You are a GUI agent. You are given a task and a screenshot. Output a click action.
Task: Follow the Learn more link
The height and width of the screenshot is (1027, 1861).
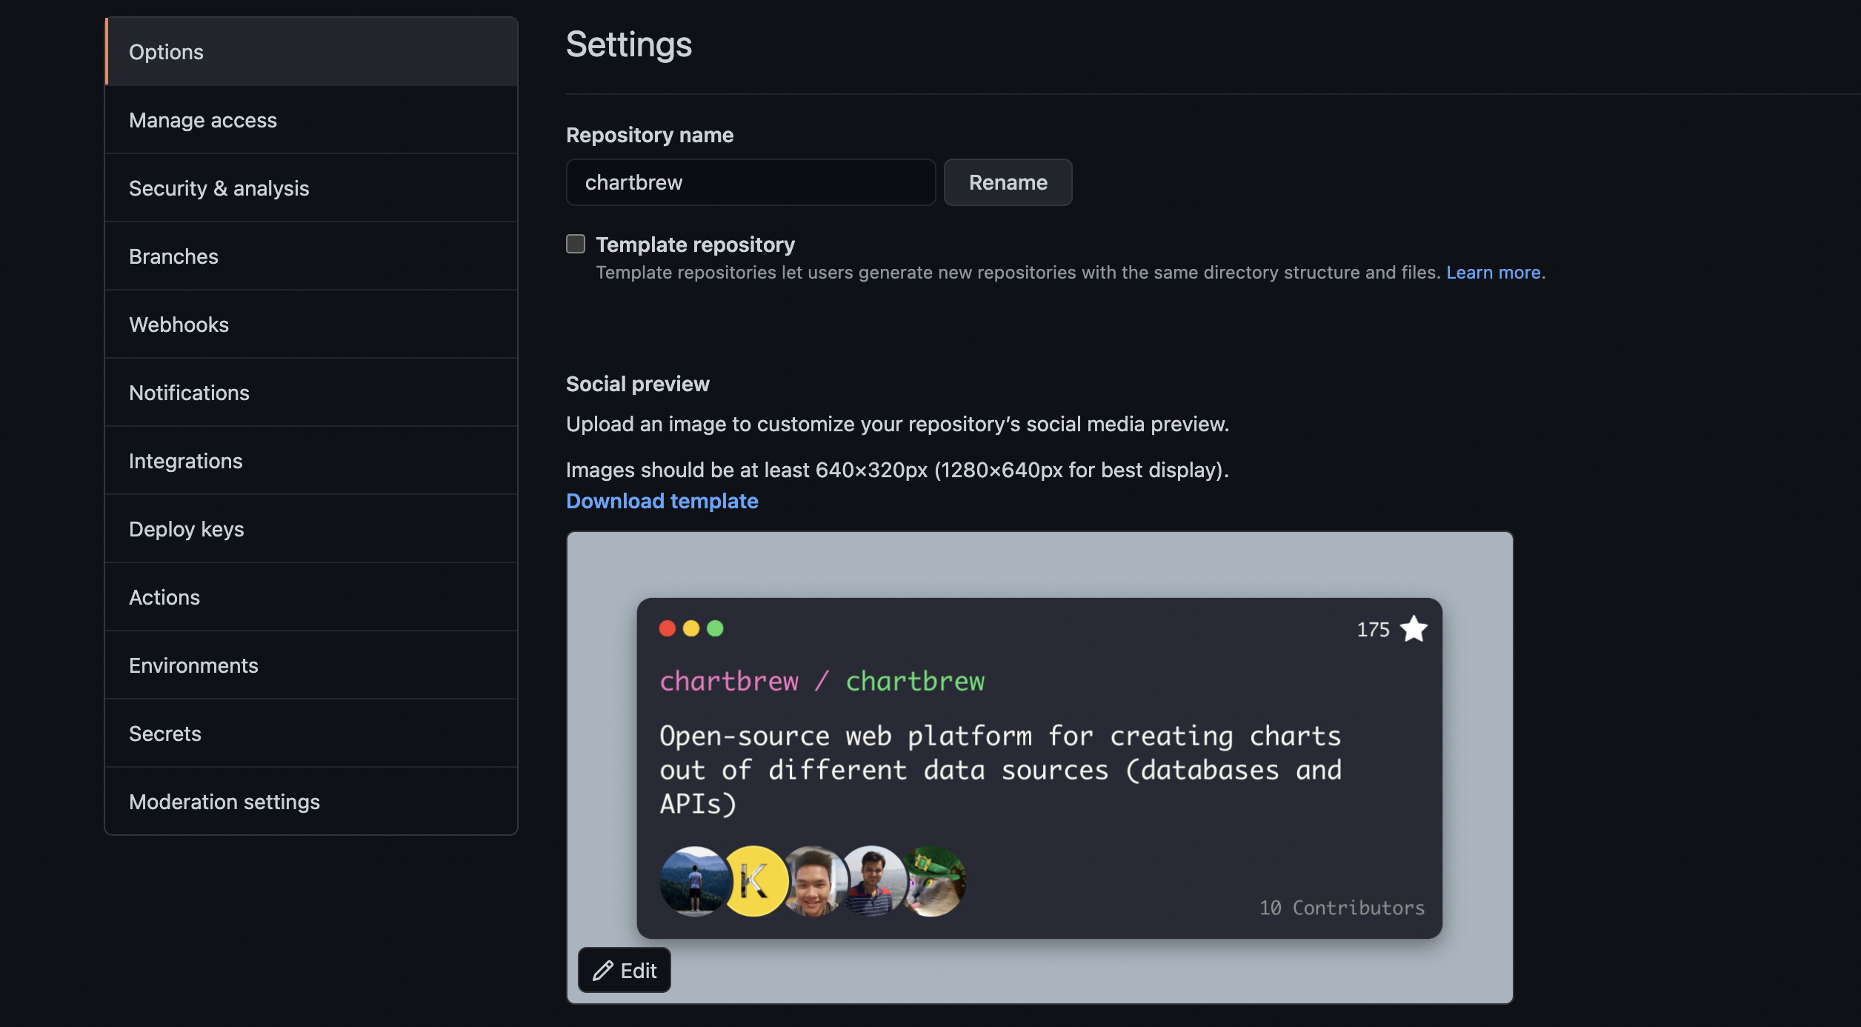pos(1493,273)
